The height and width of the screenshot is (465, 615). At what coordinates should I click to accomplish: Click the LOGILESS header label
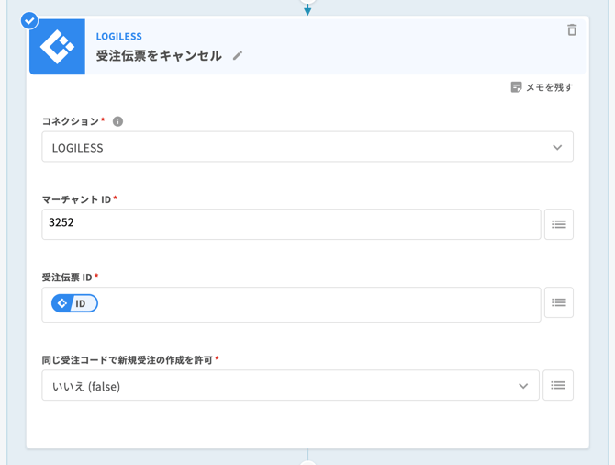[x=118, y=37]
